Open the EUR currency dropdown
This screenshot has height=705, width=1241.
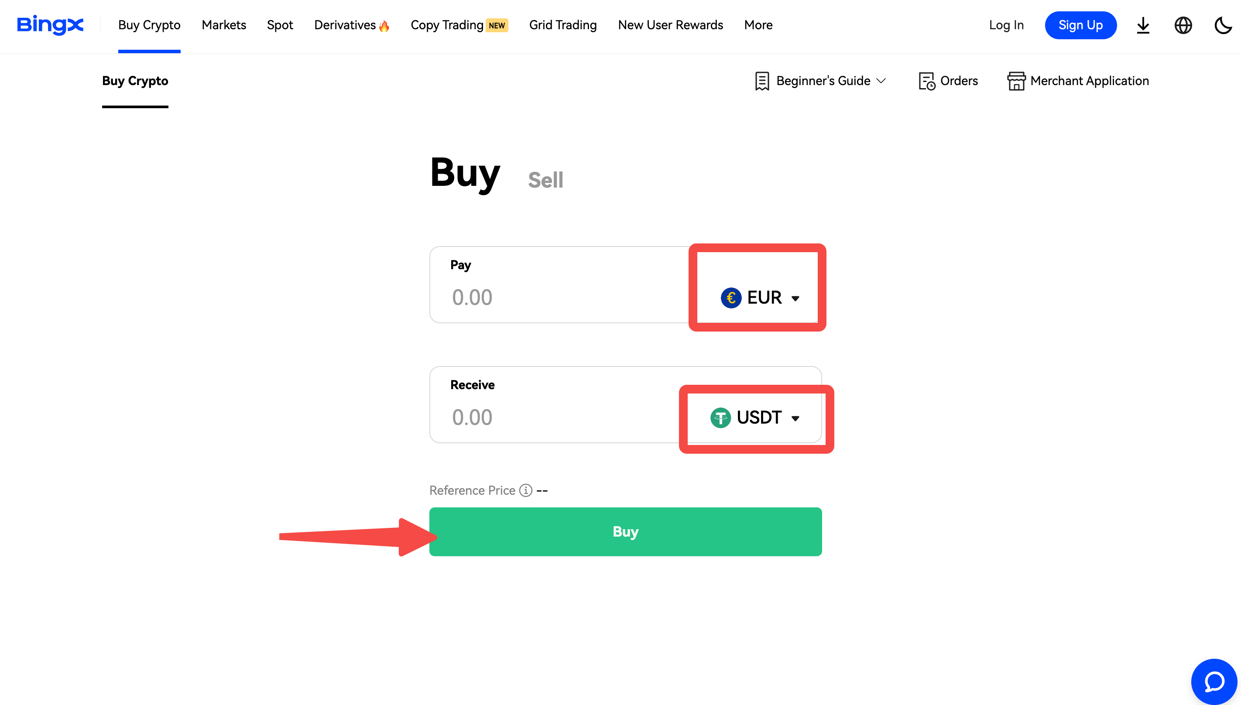(760, 297)
